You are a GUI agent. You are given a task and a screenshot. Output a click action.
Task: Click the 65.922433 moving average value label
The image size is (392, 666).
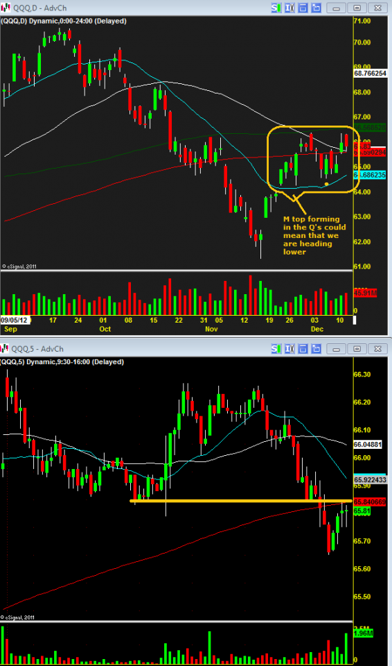click(371, 479)
